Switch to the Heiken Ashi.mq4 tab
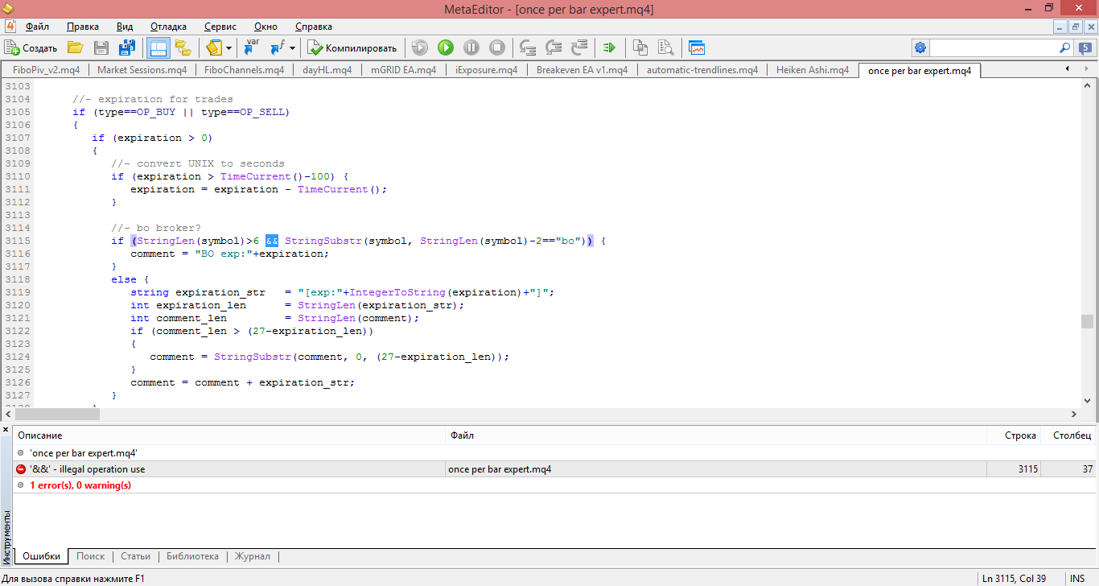1099x586 pixels. coord(812,70)
